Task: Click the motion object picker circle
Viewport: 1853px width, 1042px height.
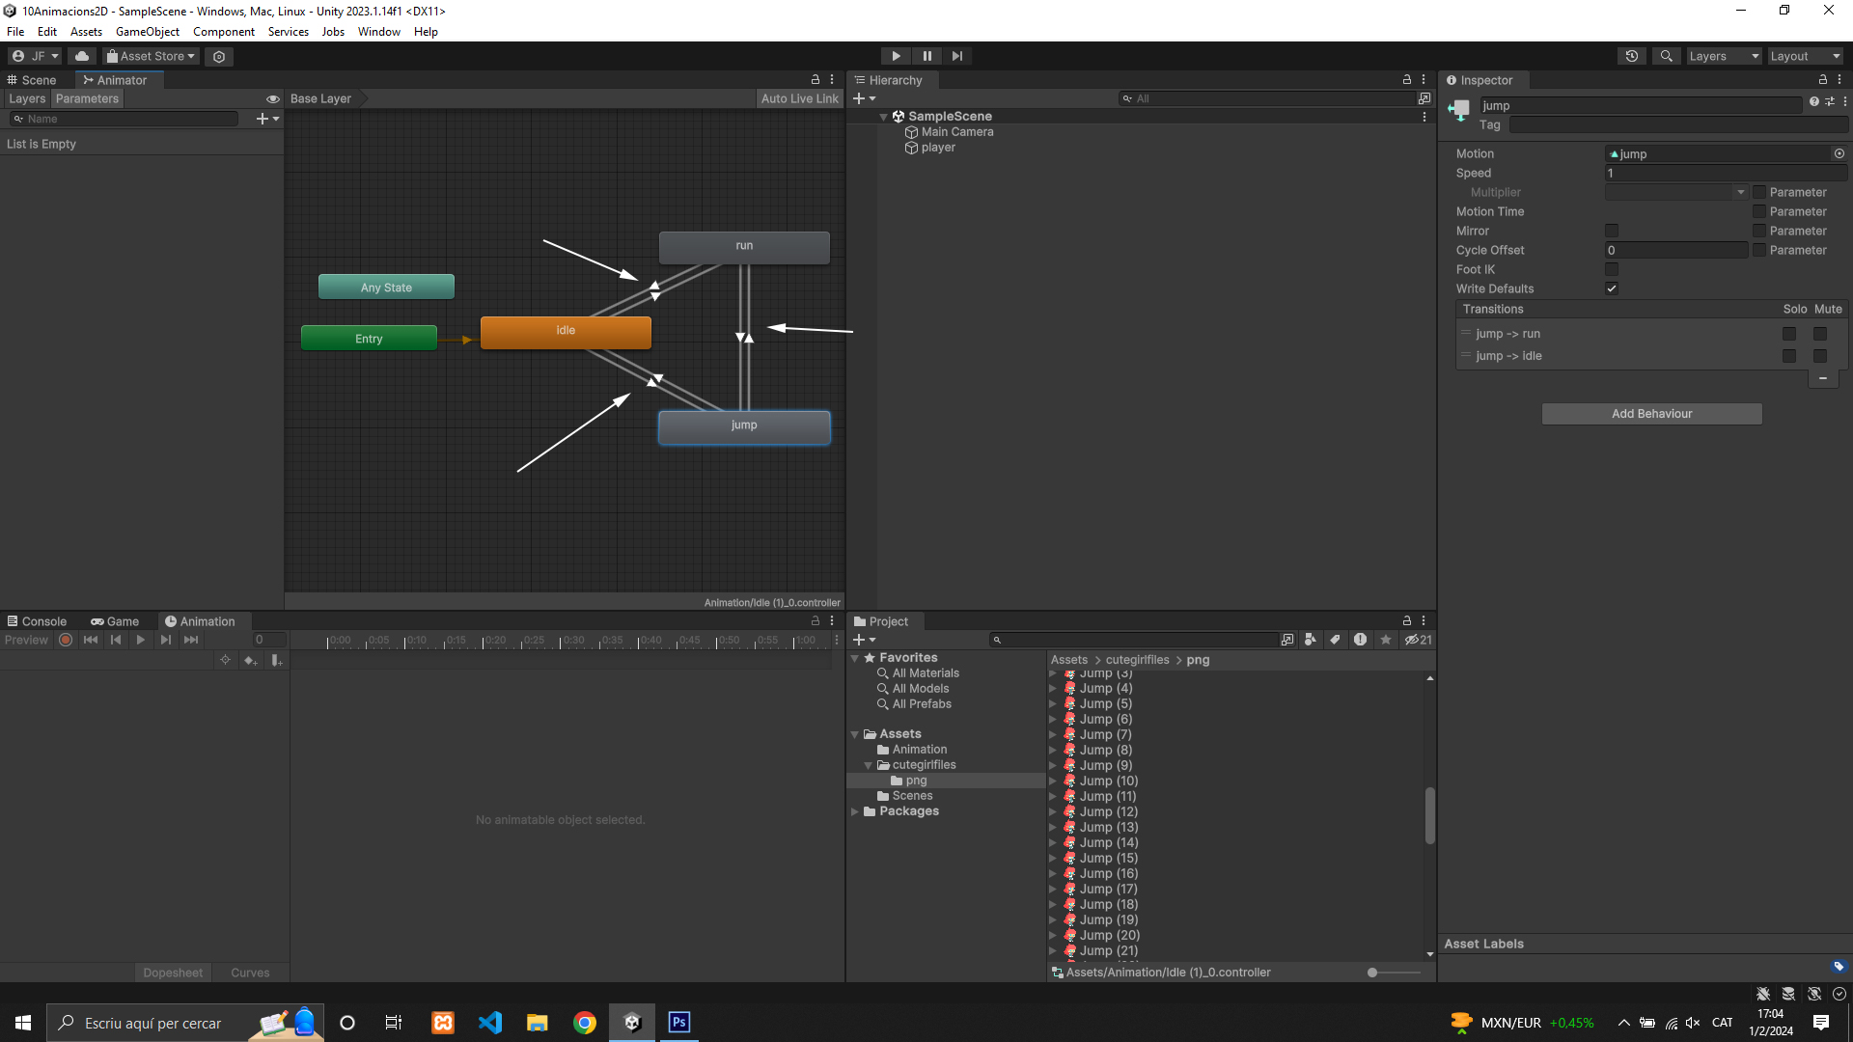Action: [1839, 153]
